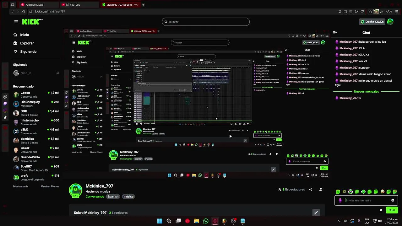Go to Kick home via logo
The width and height of the screenshot is (402, 226).
32,22
